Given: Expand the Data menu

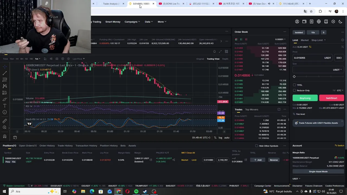Looking at the screenshot, I should pyautogui.click(x=149, y=22).
